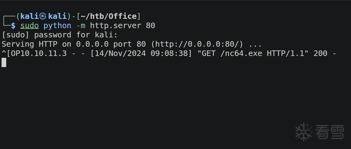Click the ~/htb/Office directory path
The image size is (351, 149).
[109, 16]
